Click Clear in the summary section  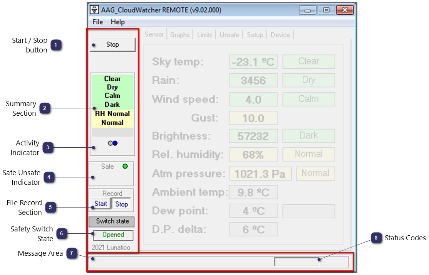[112, 79]
